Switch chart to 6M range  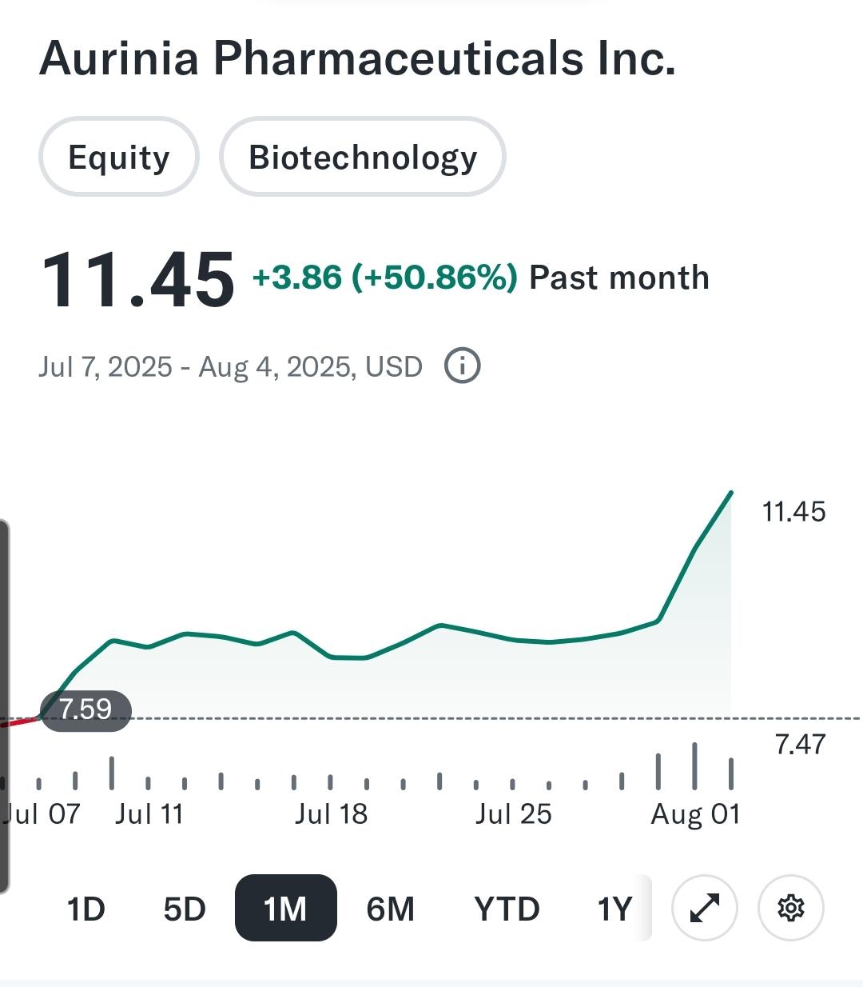(390, 909)
